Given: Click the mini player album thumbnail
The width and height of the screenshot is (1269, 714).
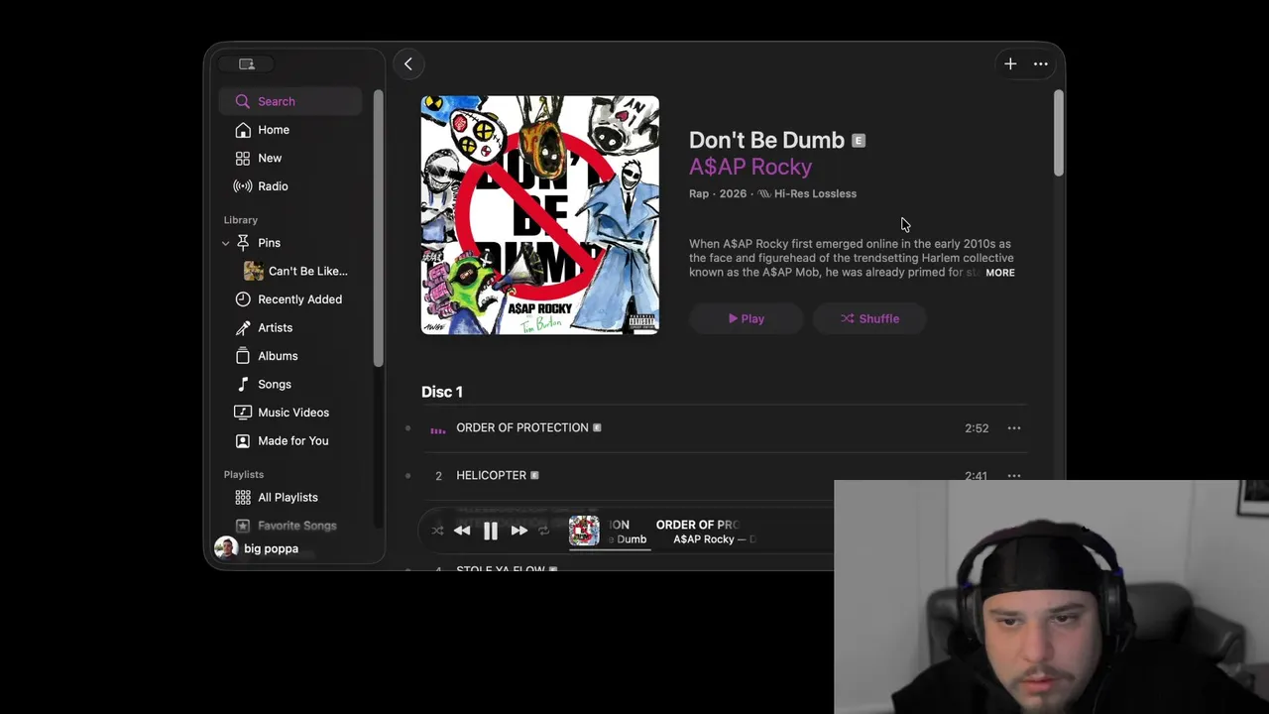Looking at the screenshot, I should pyautogui.click(x=584, y=531).
